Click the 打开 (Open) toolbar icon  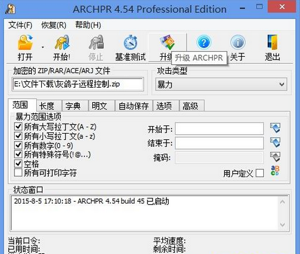[x=25, y=42]
